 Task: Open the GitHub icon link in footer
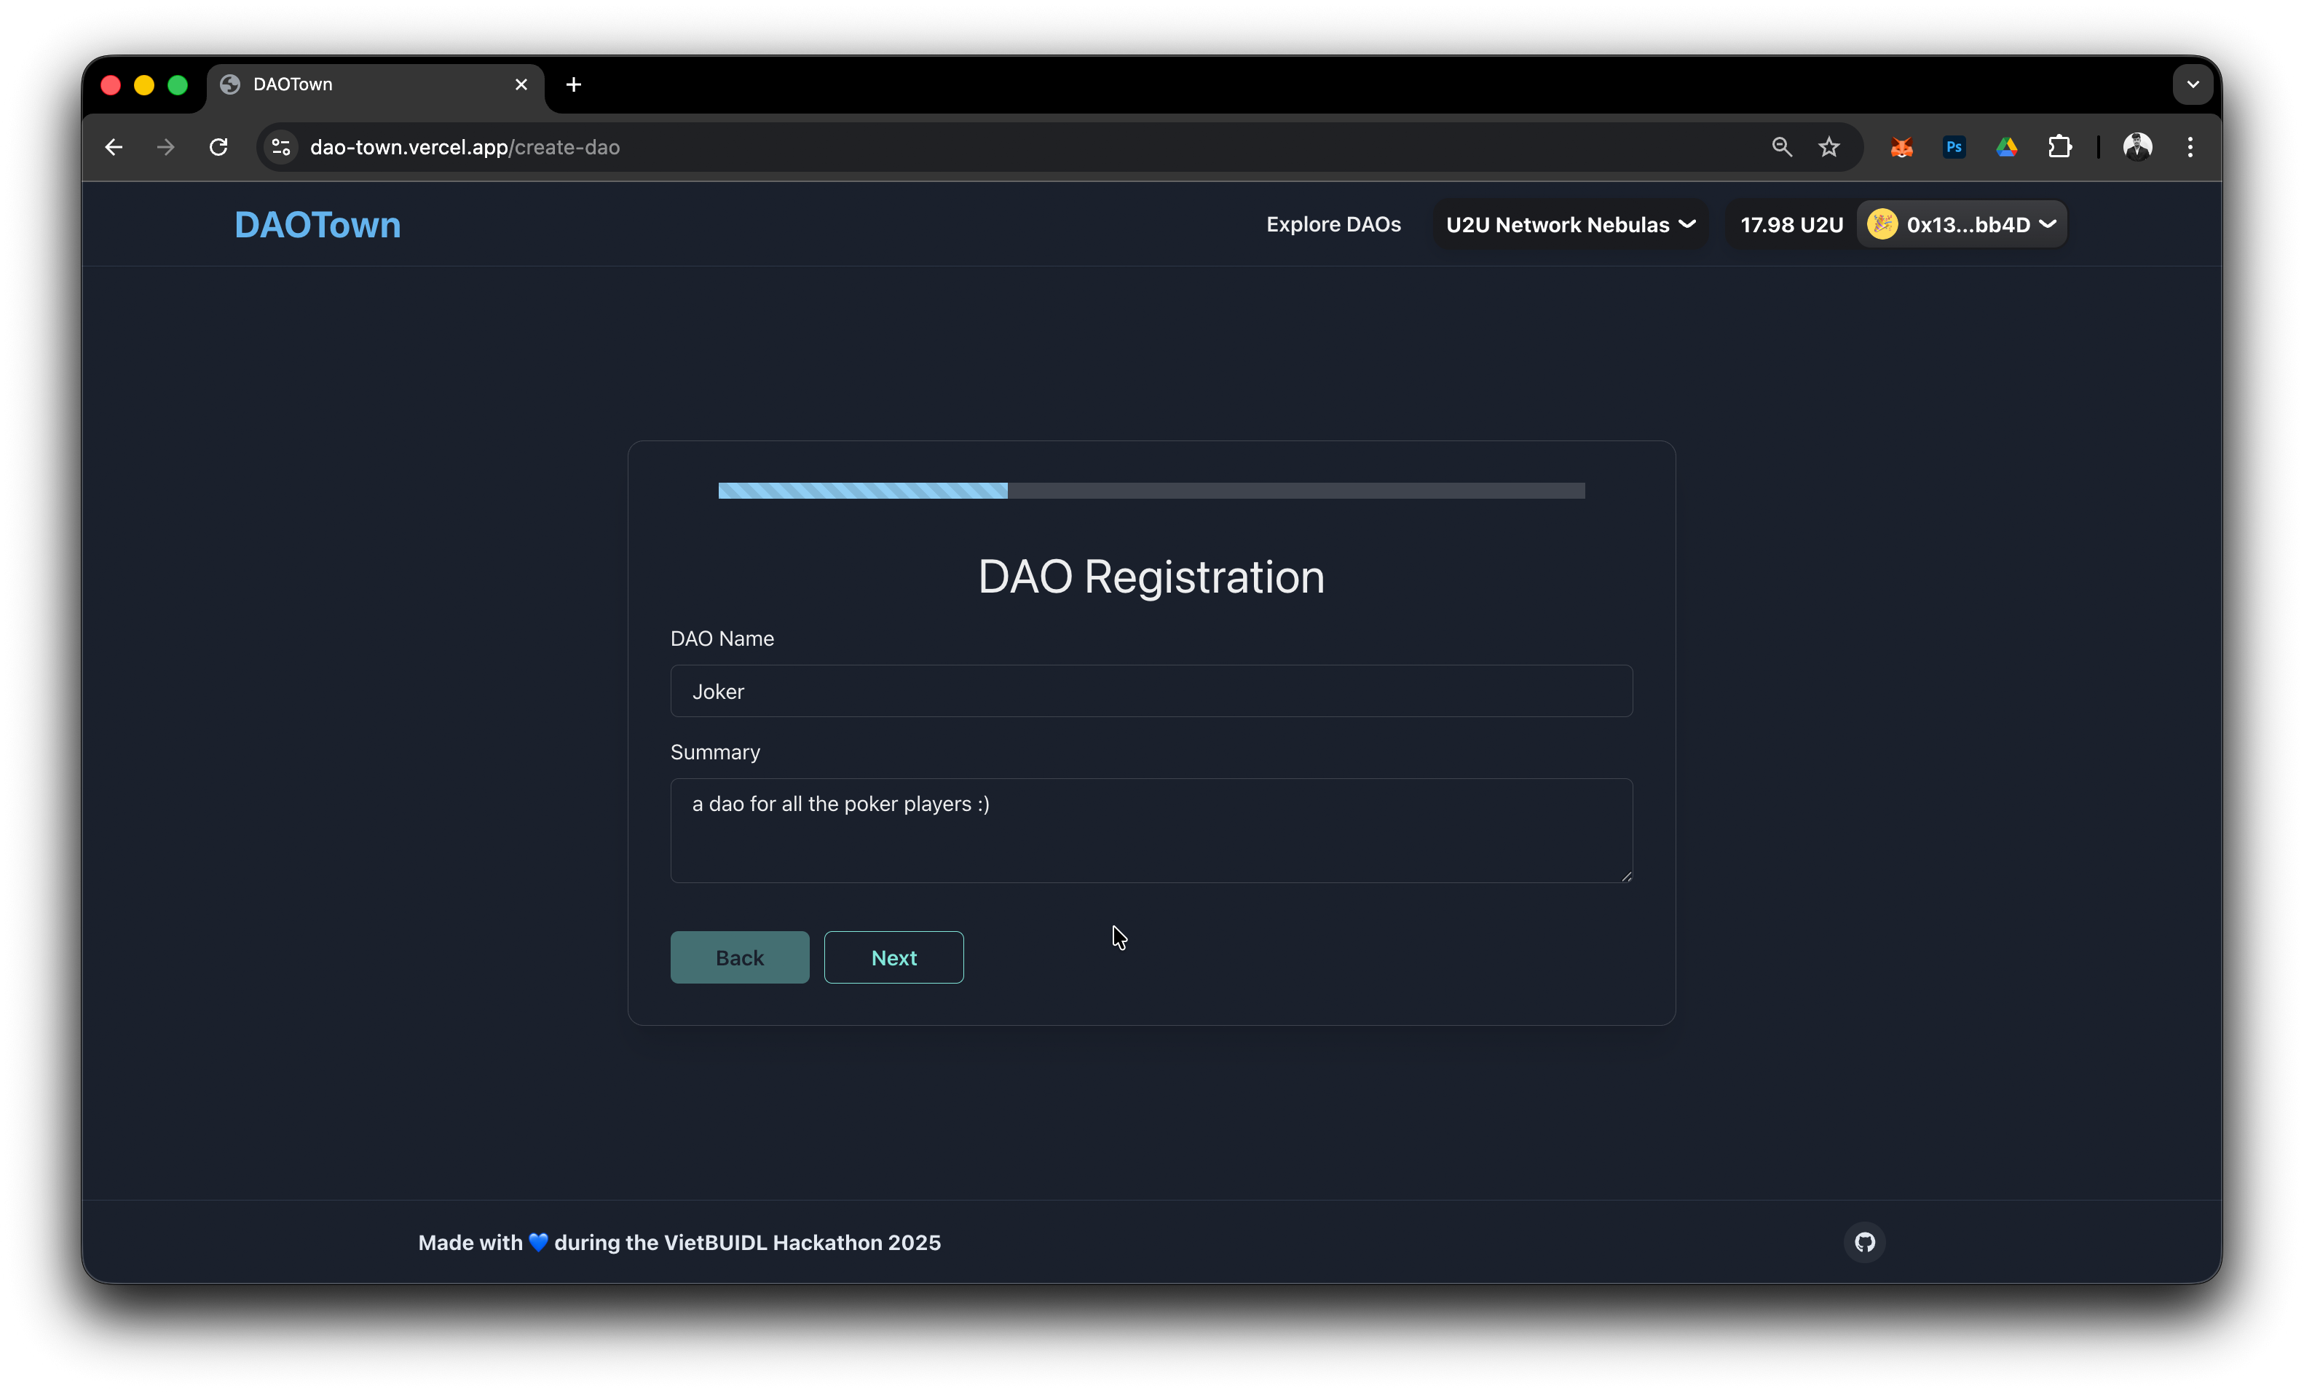[1864, 1241]
